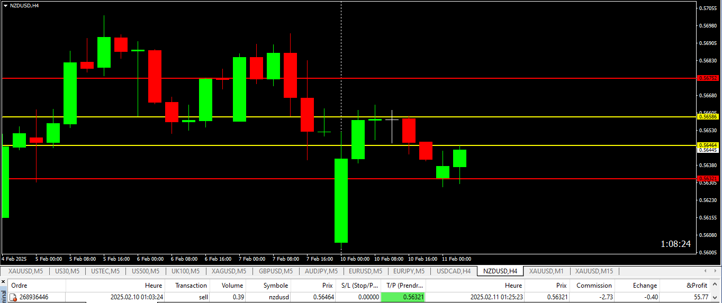
Task: Click the -0.40 swap cell
Action: (x=638, y=297)
